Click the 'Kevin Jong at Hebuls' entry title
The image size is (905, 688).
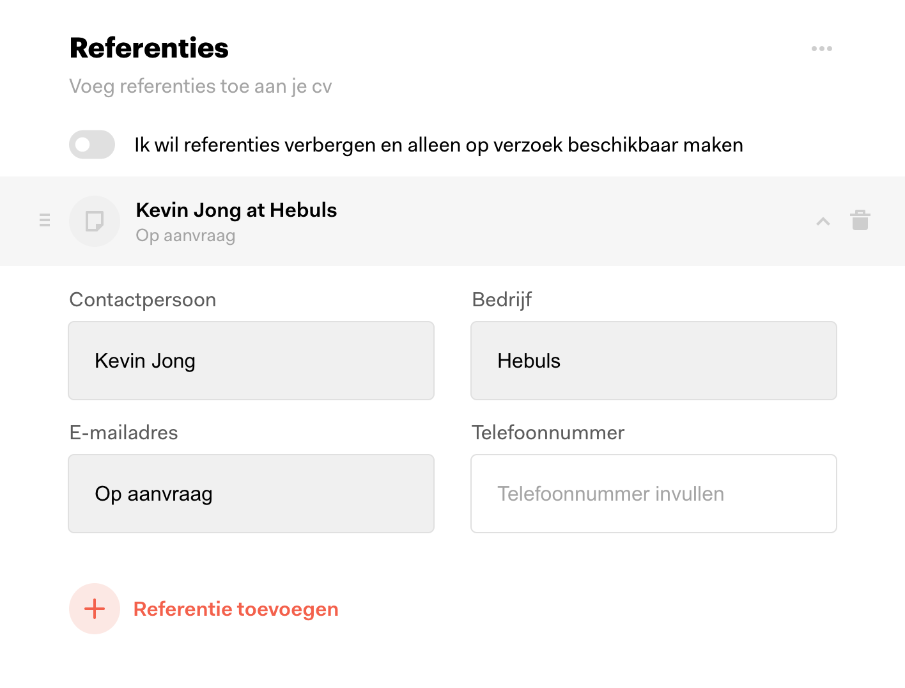tap(236, 210)
